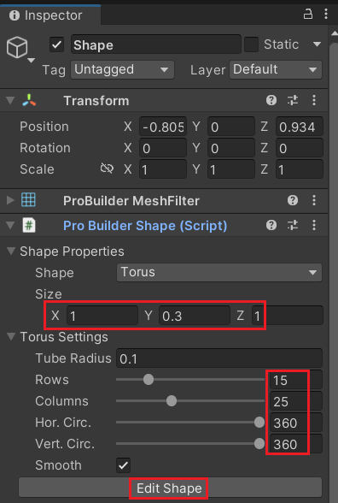Click the Size X field
This screenshot has height=503, width=338.
(x=102, y=316)
